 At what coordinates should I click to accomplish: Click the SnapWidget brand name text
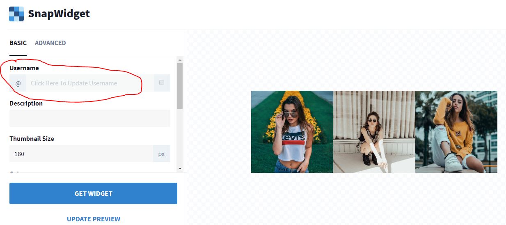point(59,14)
